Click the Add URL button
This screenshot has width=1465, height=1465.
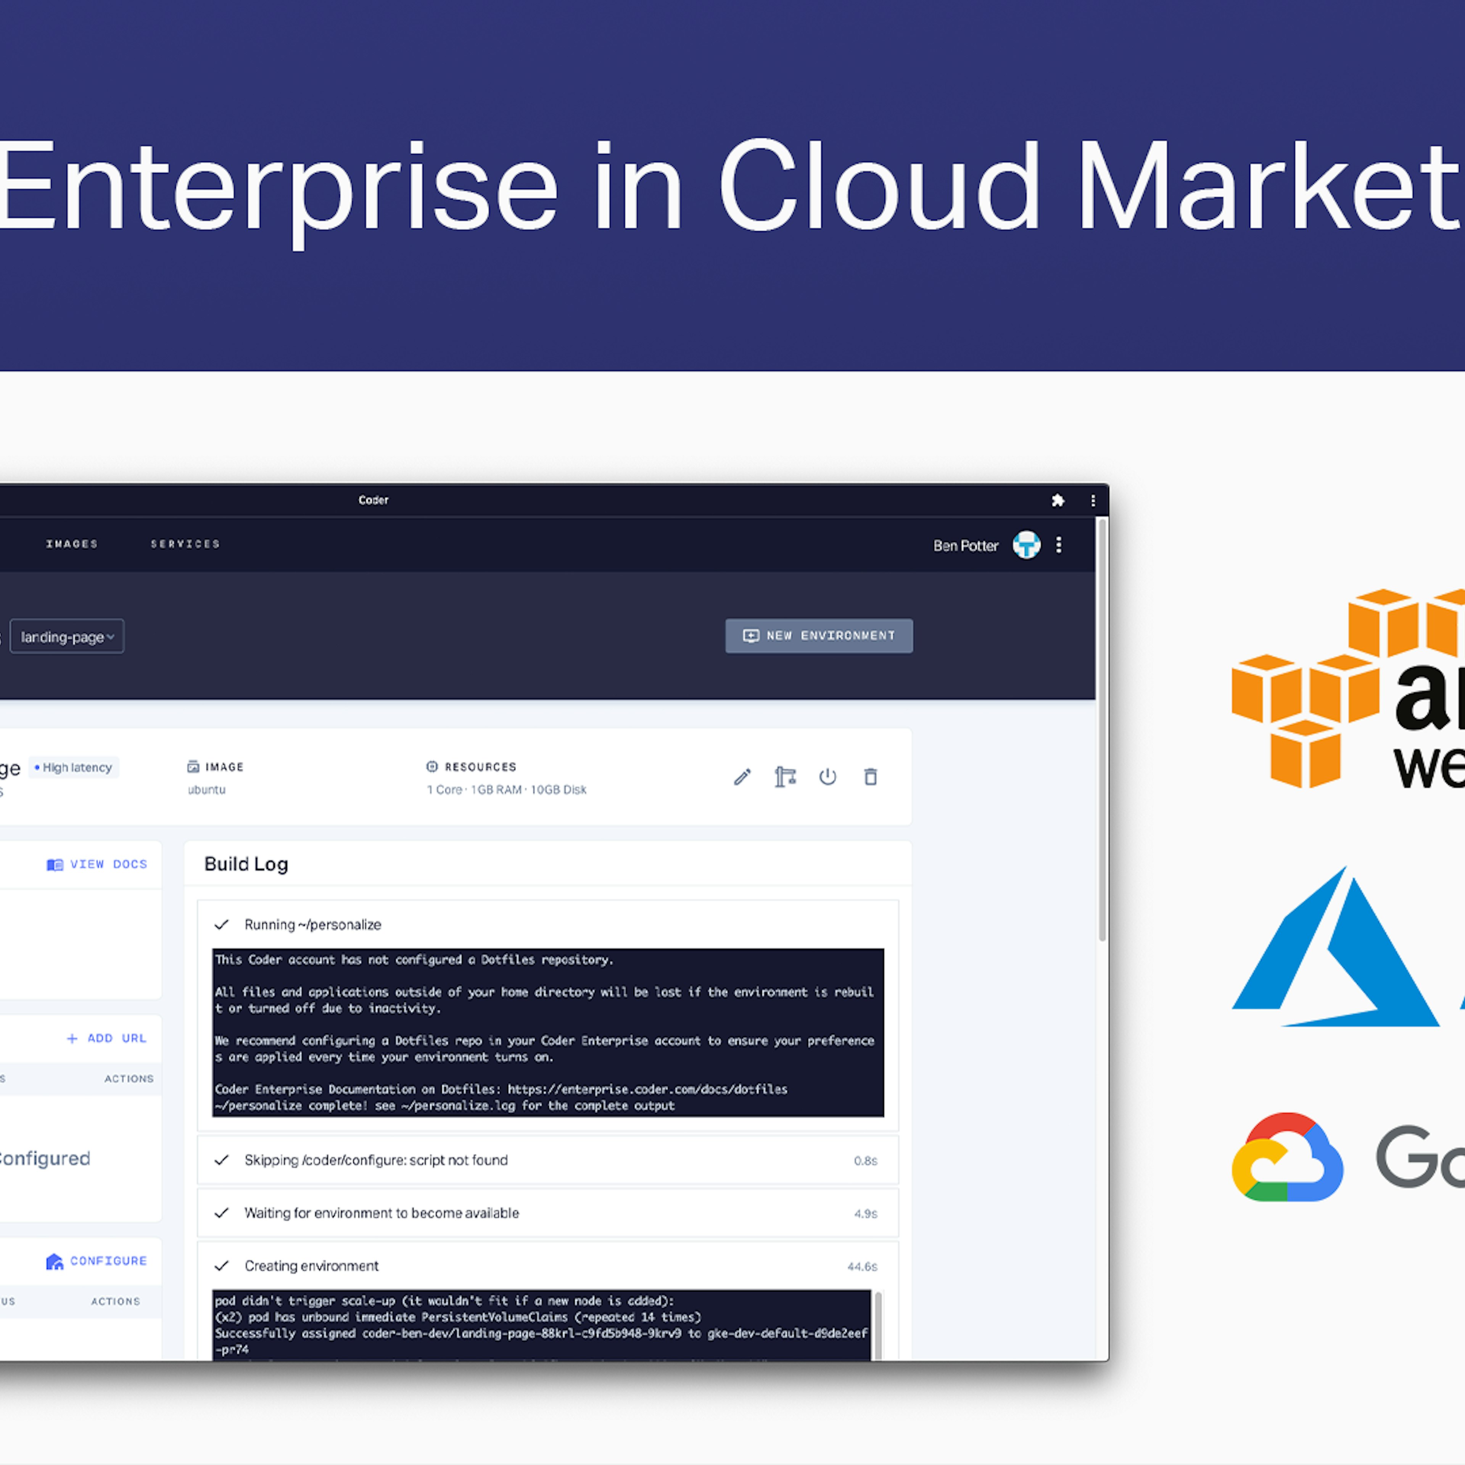tap(106, 1038)
